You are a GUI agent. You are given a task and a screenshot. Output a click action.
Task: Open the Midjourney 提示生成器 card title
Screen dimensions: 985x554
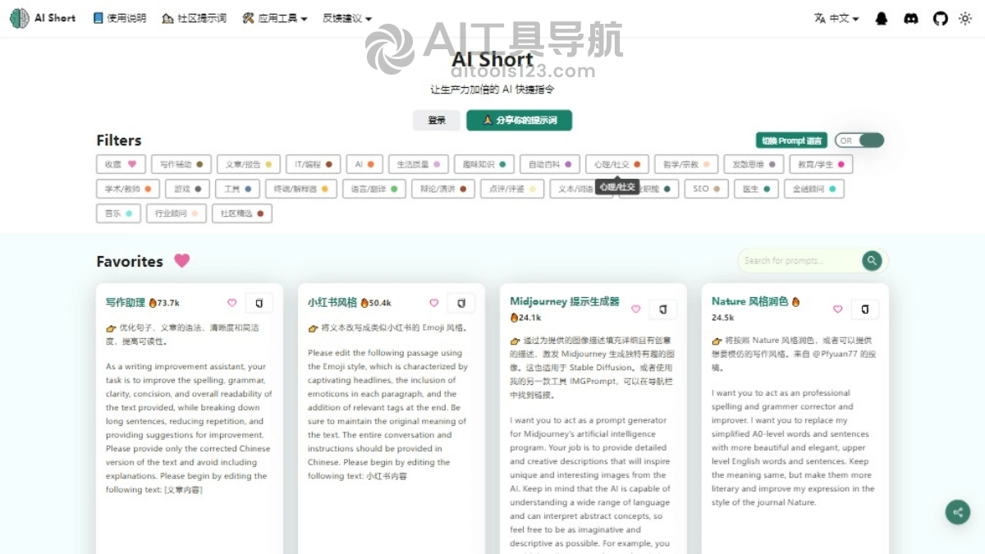tap(565, 301)
